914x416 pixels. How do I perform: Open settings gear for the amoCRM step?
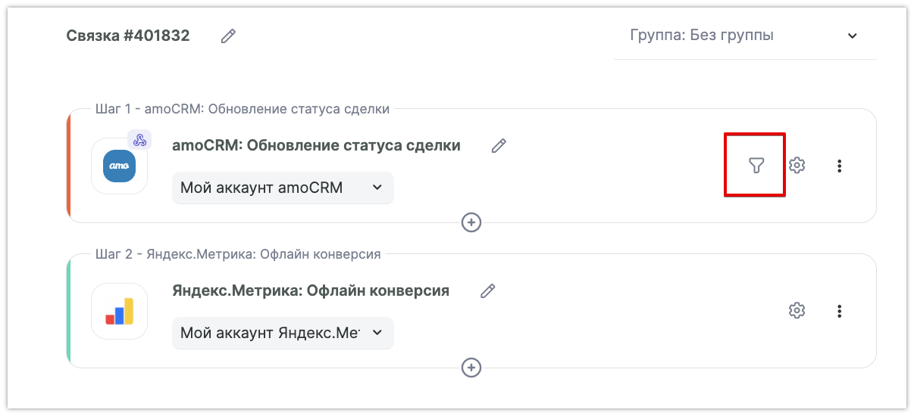point(797,165)
